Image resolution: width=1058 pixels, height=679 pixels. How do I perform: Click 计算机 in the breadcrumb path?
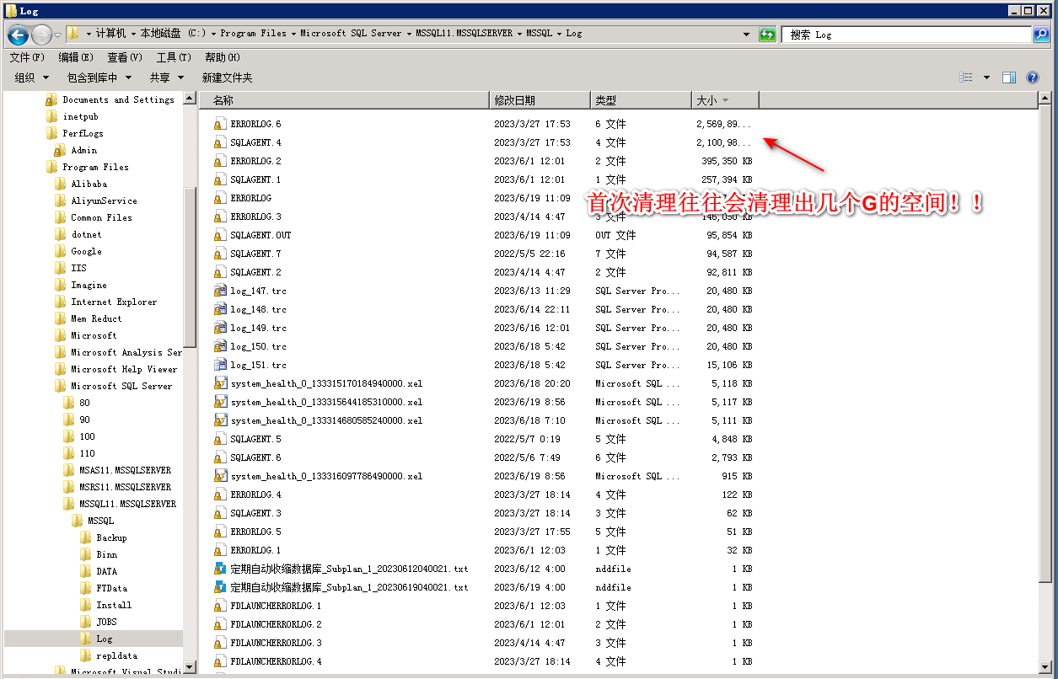[x=110, y=34]
